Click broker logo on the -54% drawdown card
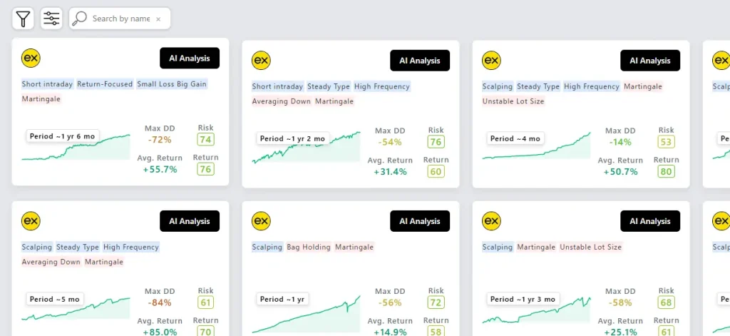 (x=261, y=61)
